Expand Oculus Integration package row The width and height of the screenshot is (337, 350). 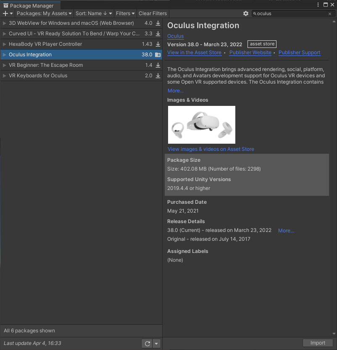[x=4, y=55]
